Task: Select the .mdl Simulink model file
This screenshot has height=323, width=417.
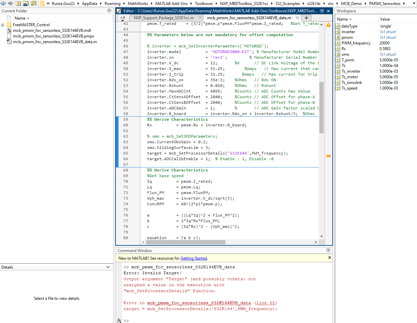Action: (x=52, y=31)
